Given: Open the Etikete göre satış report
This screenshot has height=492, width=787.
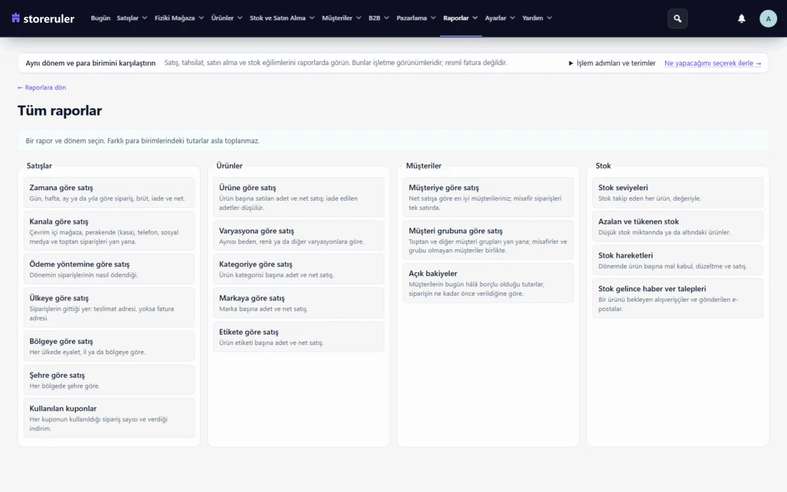Looking at the screenshot, I should coord(298,337).
